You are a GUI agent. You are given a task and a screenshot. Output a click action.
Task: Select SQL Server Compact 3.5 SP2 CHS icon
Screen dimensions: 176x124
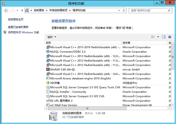(48, 96)
